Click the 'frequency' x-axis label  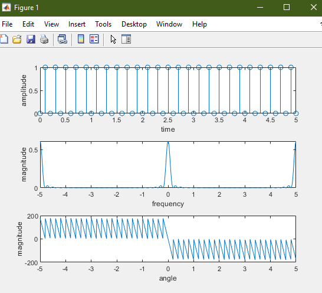168,204
